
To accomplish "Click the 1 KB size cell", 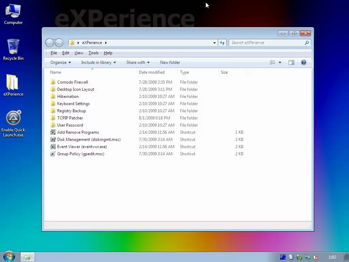I will pyautogui.click(x=239, y=132).
